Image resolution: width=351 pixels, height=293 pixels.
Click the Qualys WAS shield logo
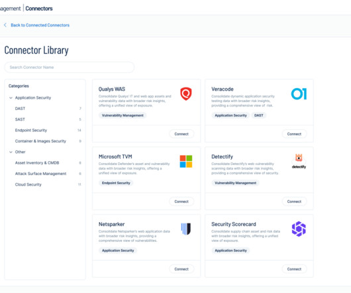pos(186,94)
